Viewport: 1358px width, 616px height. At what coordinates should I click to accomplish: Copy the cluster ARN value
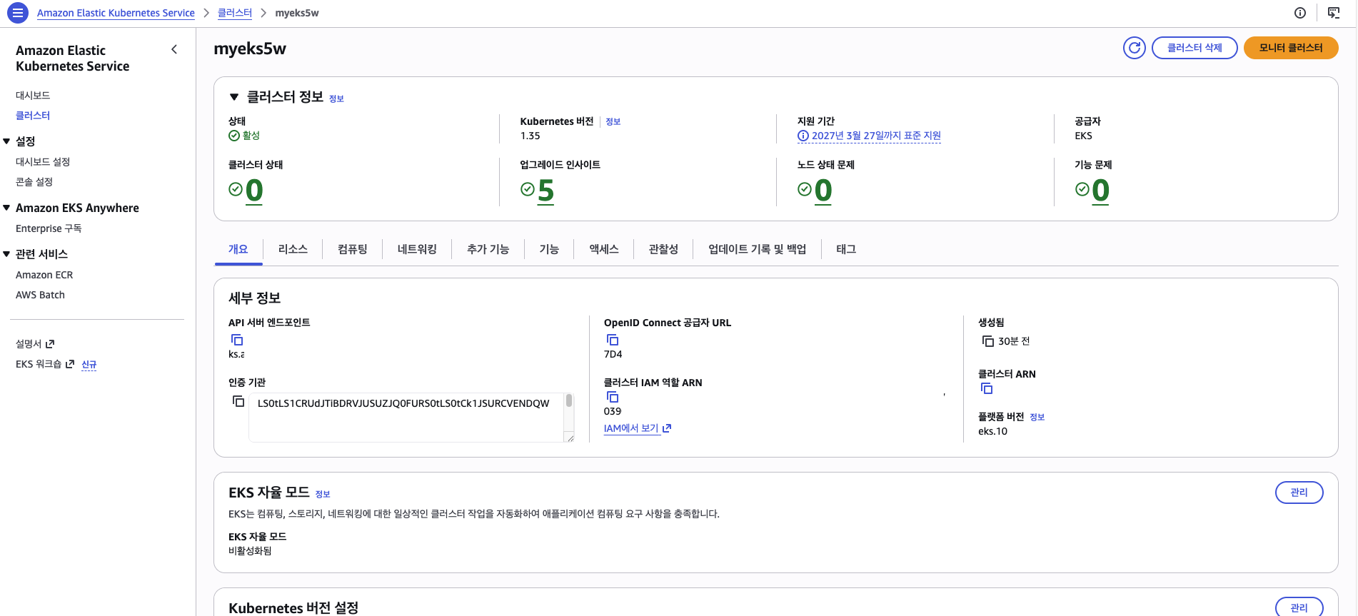tap(987, 388)
